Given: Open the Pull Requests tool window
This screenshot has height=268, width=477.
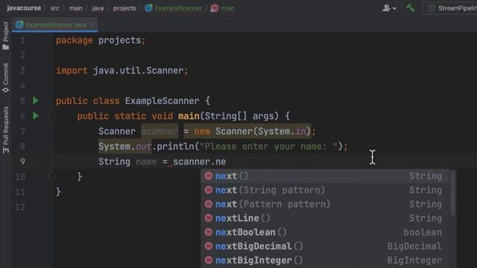Looking at the screenshot, I should pyautogui.click(x=5, y=130).
